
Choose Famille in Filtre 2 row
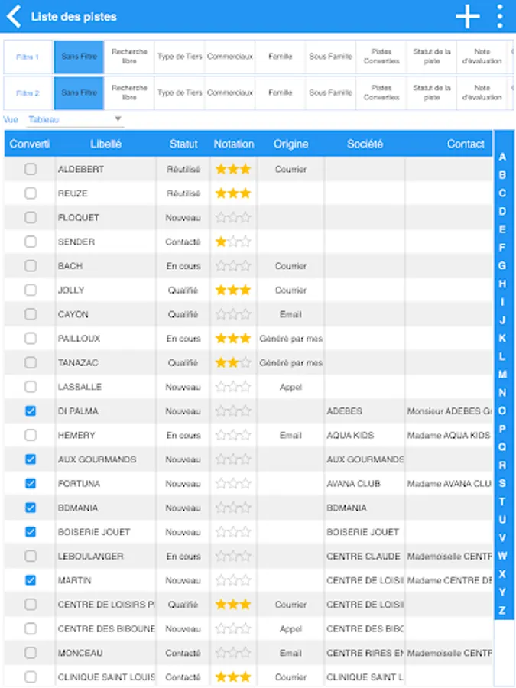coord(281,93)
